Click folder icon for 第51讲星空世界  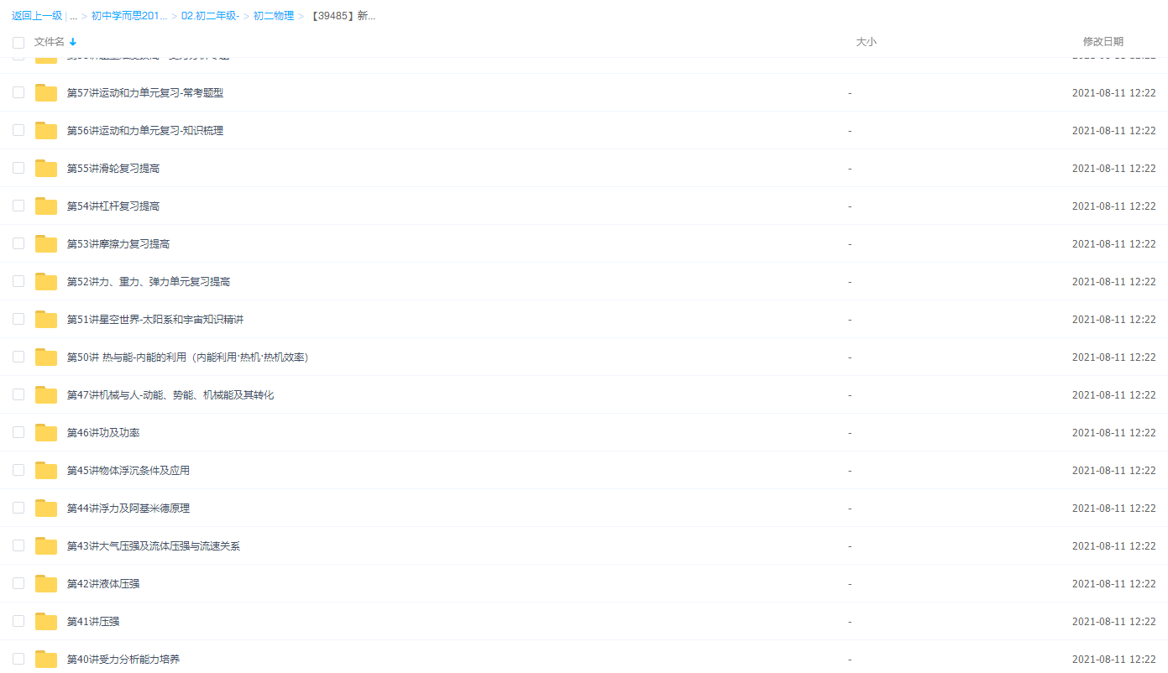pos(46,320)
